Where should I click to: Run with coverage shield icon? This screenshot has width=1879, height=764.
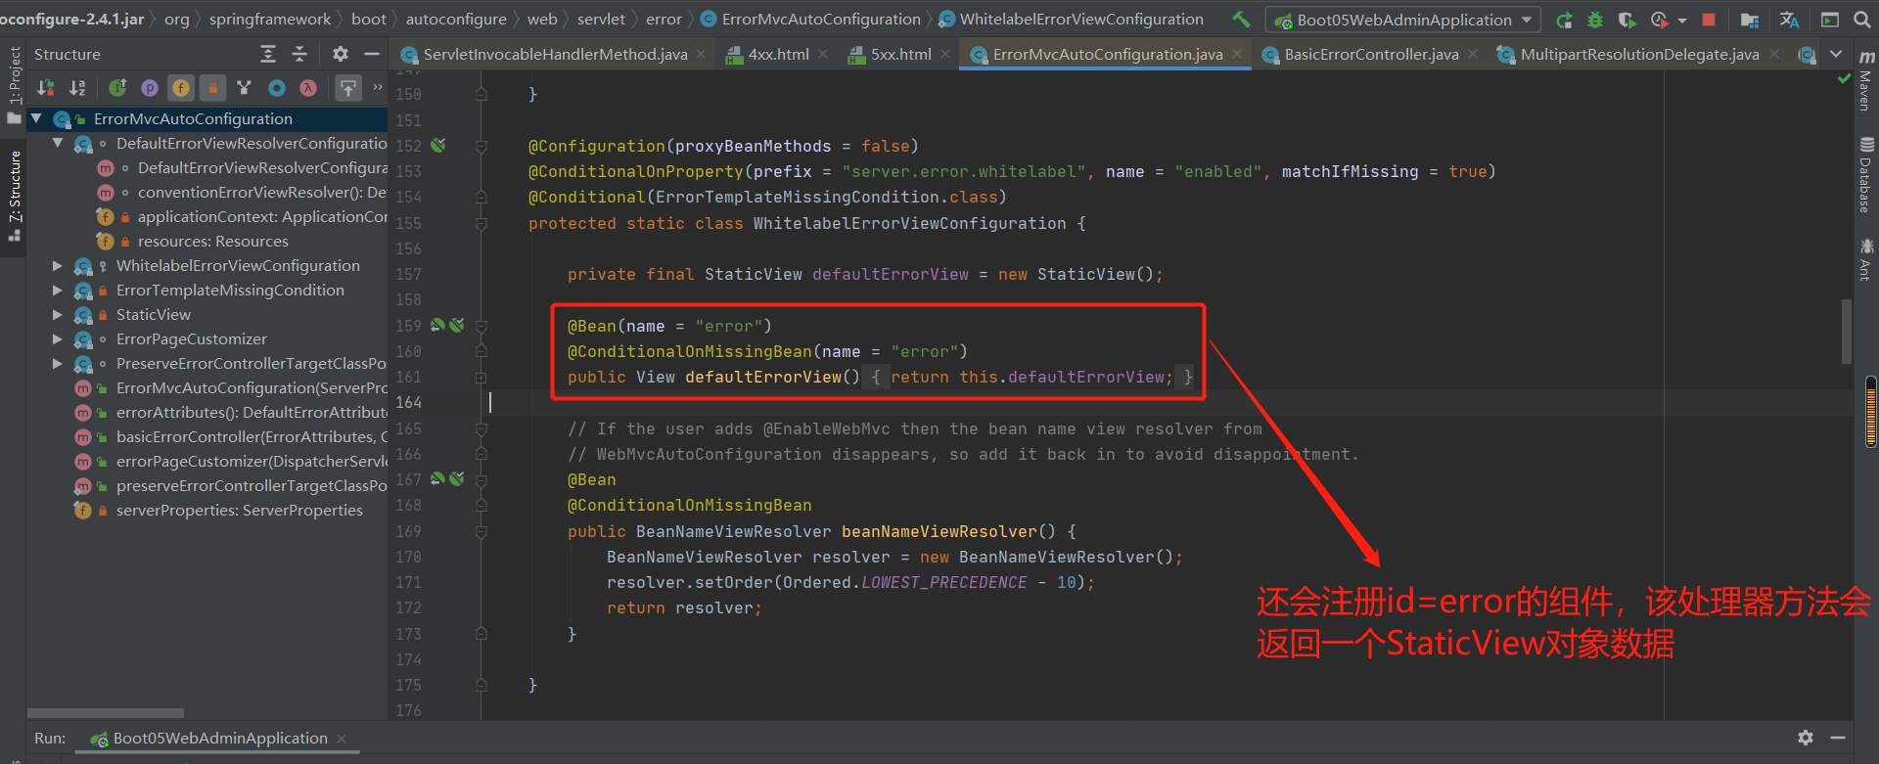coord(1627,20)
